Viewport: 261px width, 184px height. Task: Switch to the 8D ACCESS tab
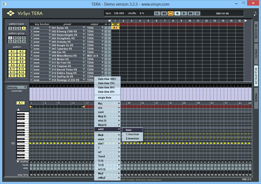point(256,32)
